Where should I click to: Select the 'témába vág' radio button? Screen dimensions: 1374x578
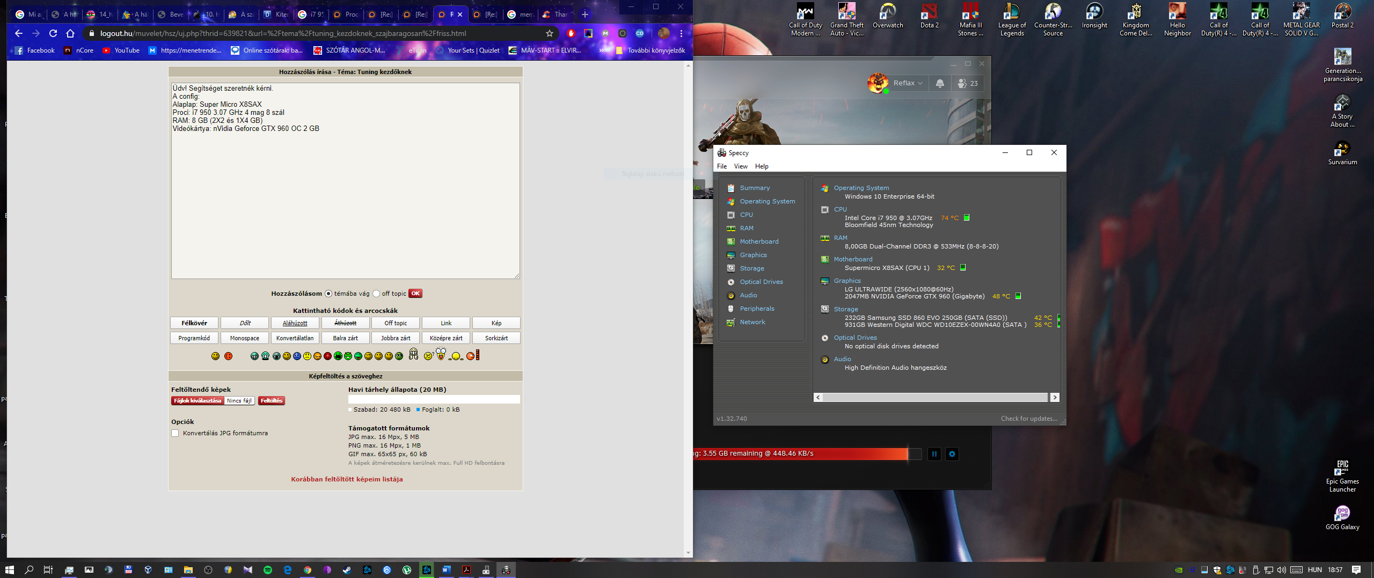pos(328,294)
